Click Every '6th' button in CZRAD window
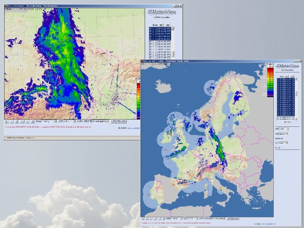The height and width of the screenshot is (228, 304). 162,25
